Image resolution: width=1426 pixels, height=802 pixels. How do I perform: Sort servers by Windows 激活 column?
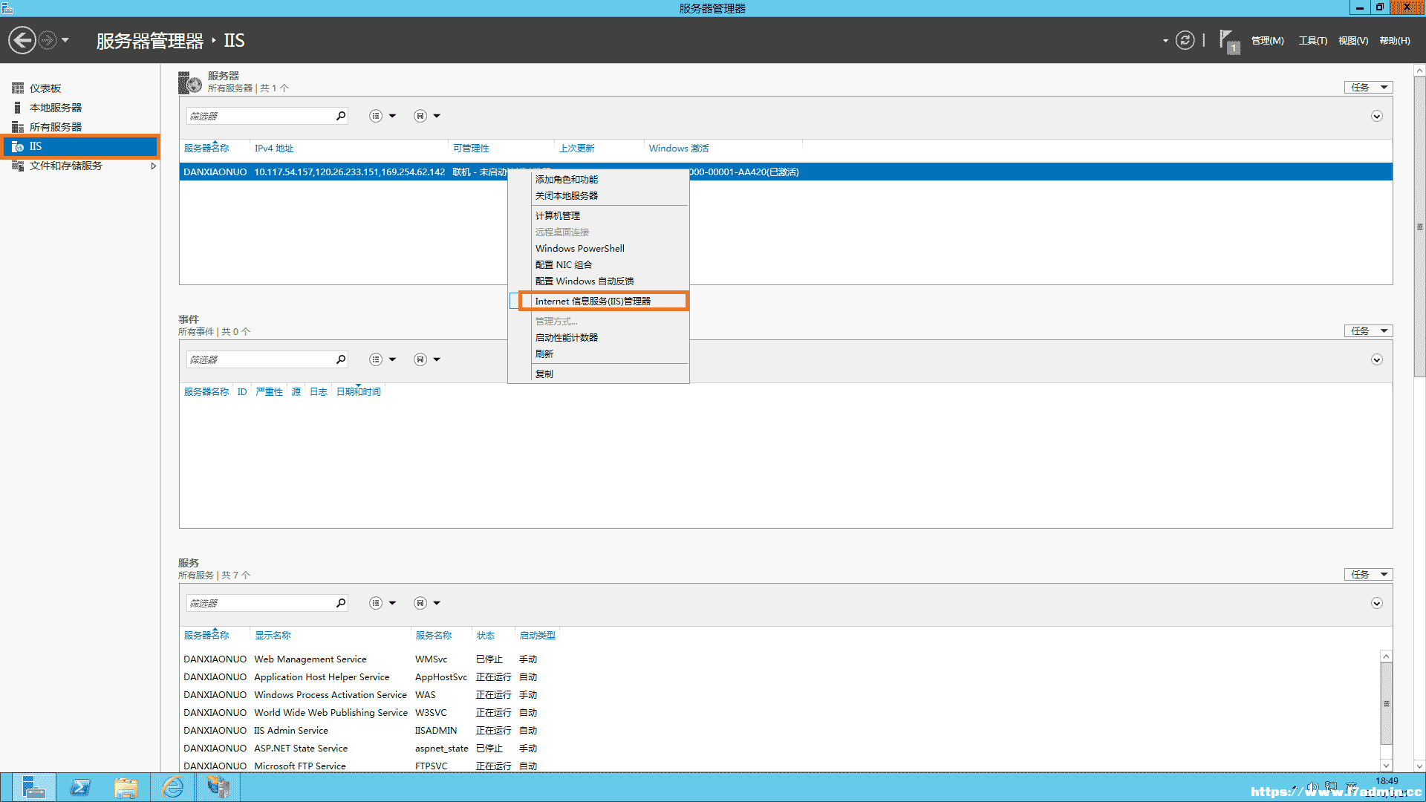click(x=679, y=149)
